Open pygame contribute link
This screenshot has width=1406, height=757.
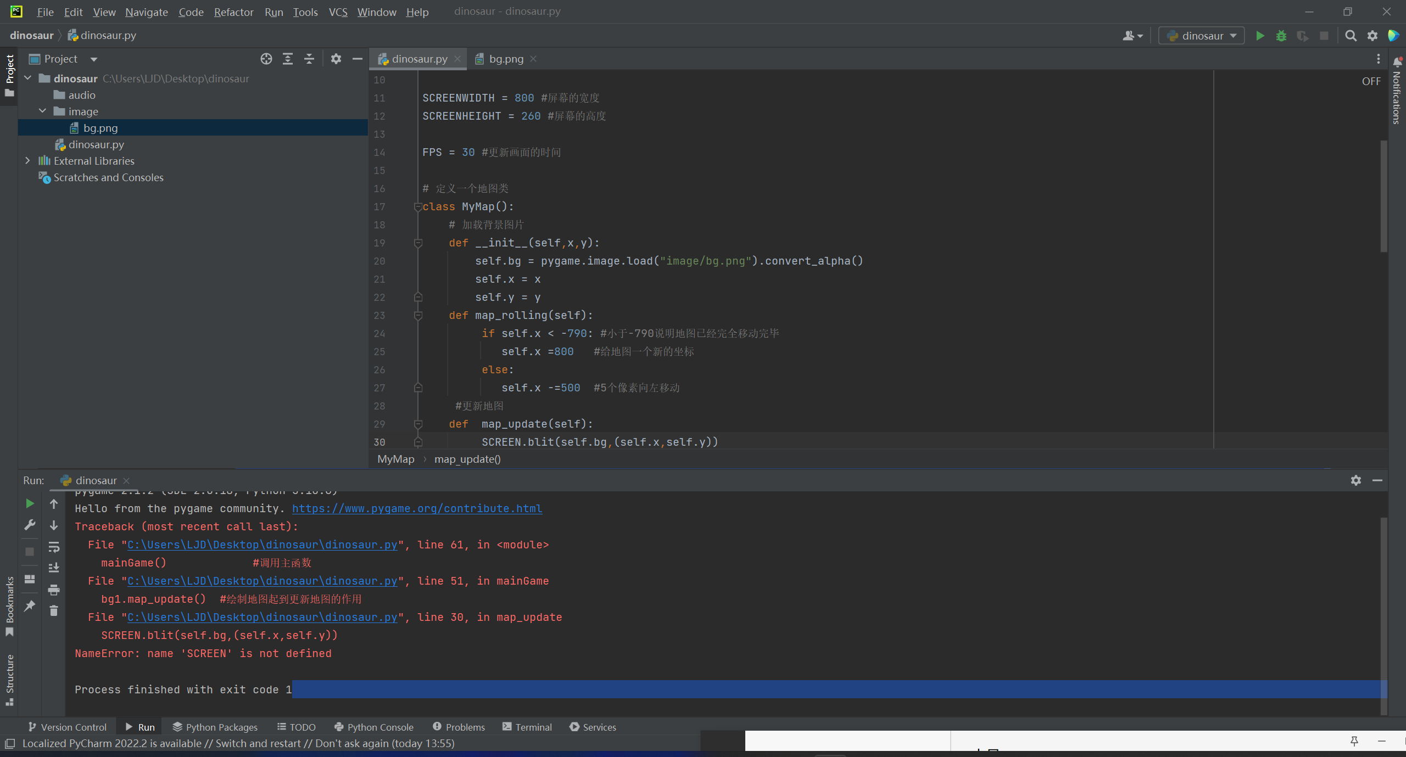417,509
